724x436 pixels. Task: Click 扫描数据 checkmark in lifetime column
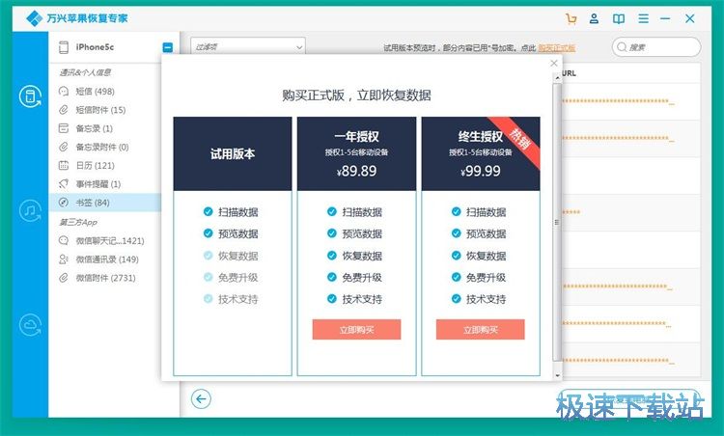click(457, 212)
